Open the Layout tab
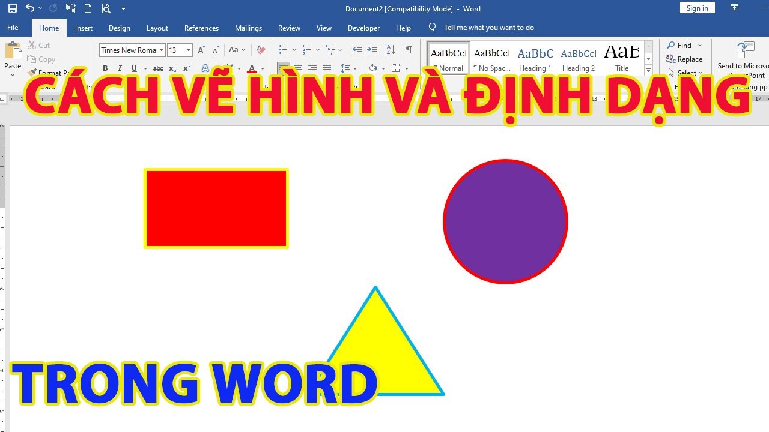This screenshot has height=432, width=769. (157, 28)
